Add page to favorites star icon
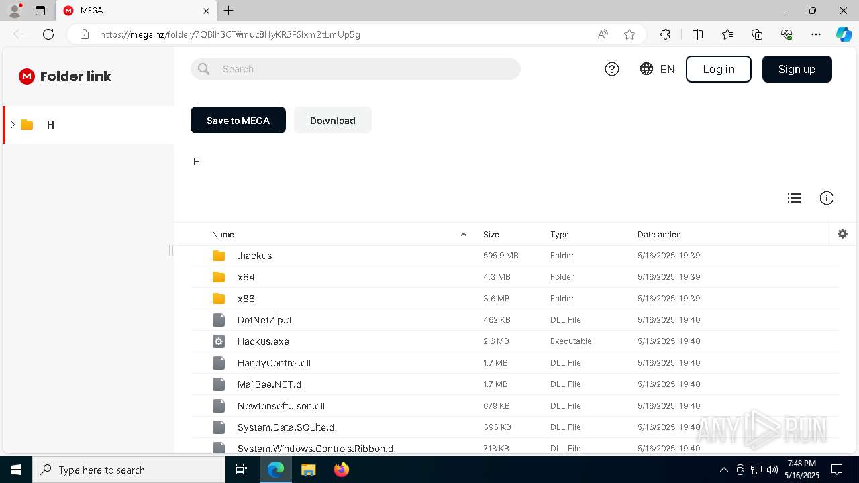859x483 pixels. (629, 34)
